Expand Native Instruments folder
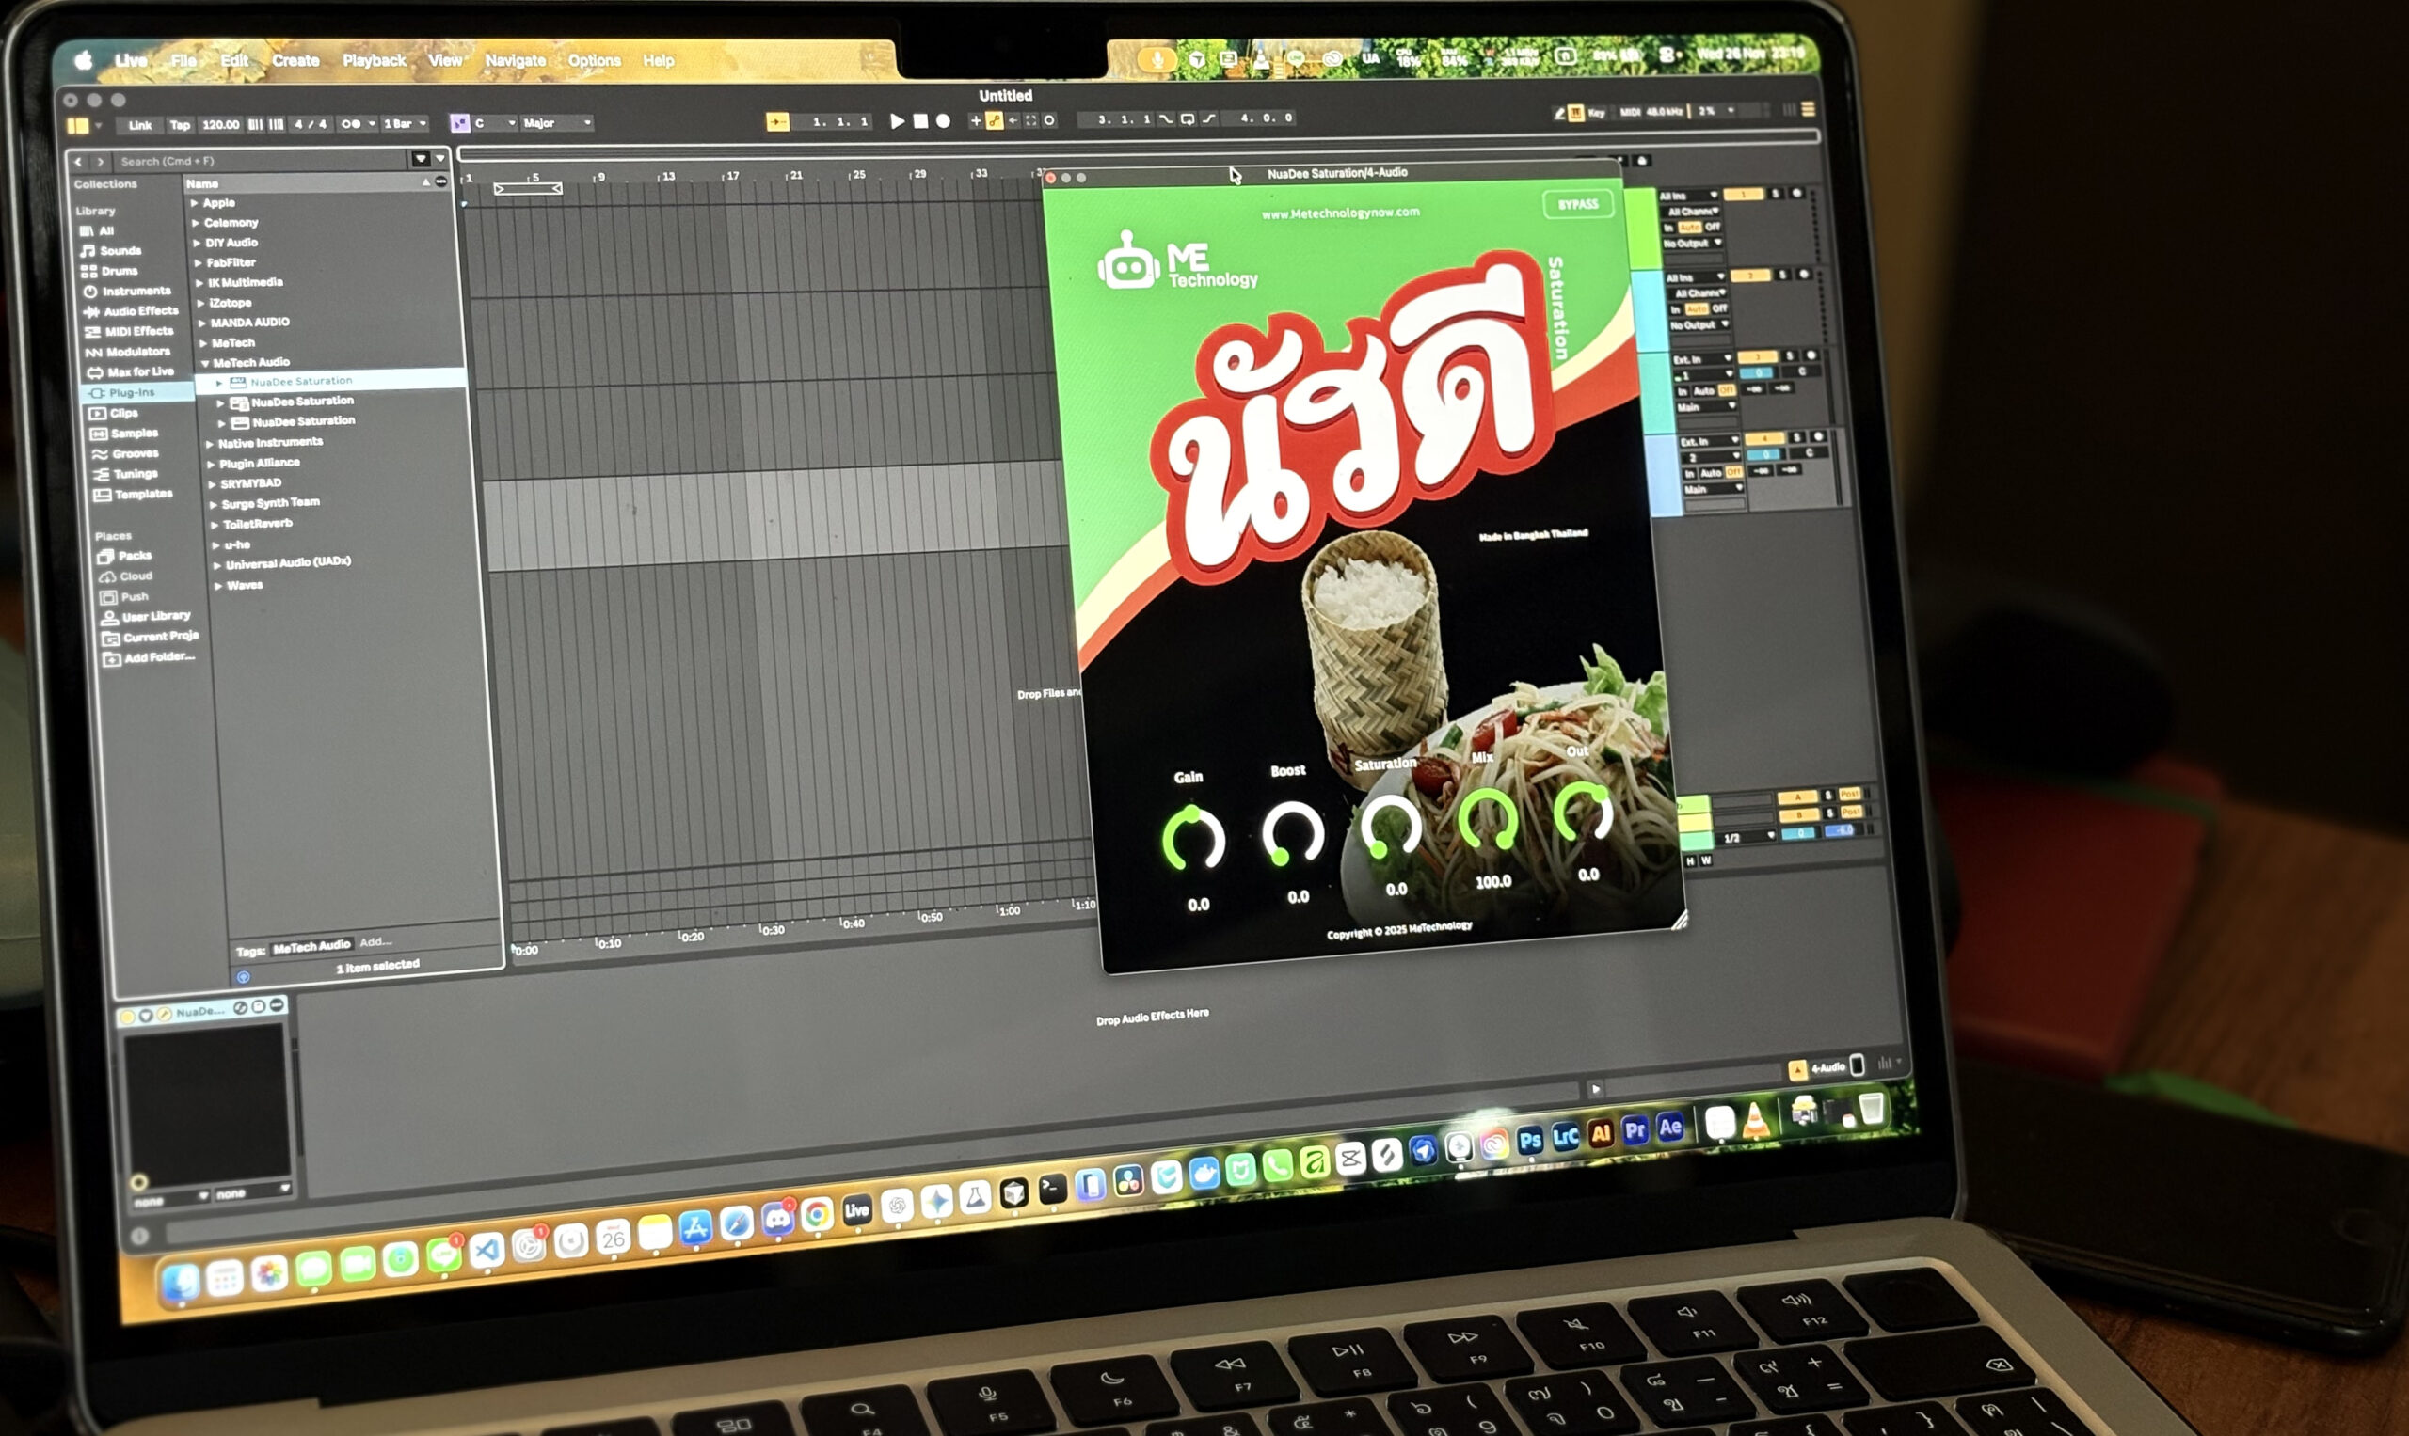This screenshot has height=1436, width=2409. (x=210, y=444)
